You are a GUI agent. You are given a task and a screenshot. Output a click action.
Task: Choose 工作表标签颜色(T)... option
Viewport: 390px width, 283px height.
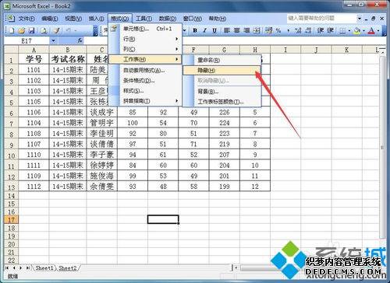coord(222,102)
